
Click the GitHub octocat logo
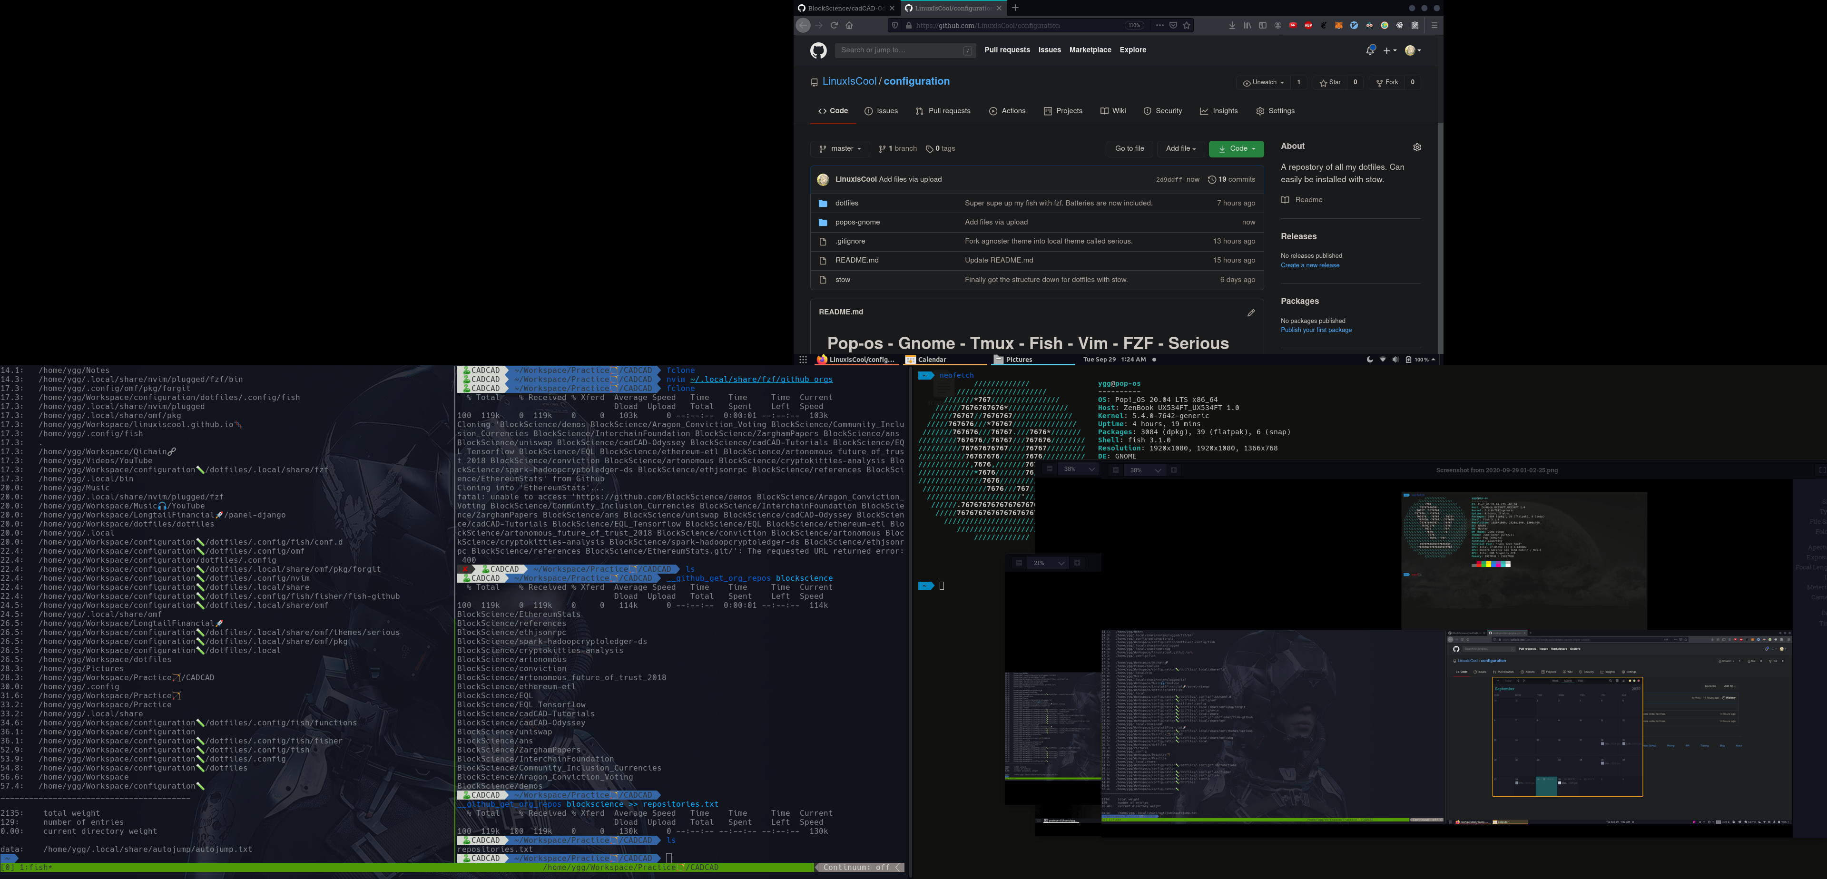point(818,50)
